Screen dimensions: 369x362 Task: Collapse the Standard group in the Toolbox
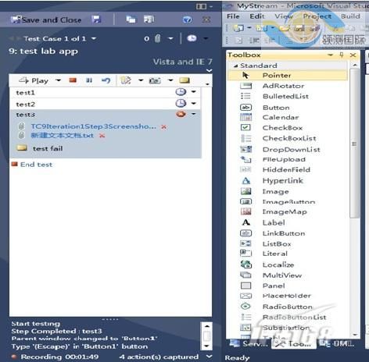click(x=235, y=66)
